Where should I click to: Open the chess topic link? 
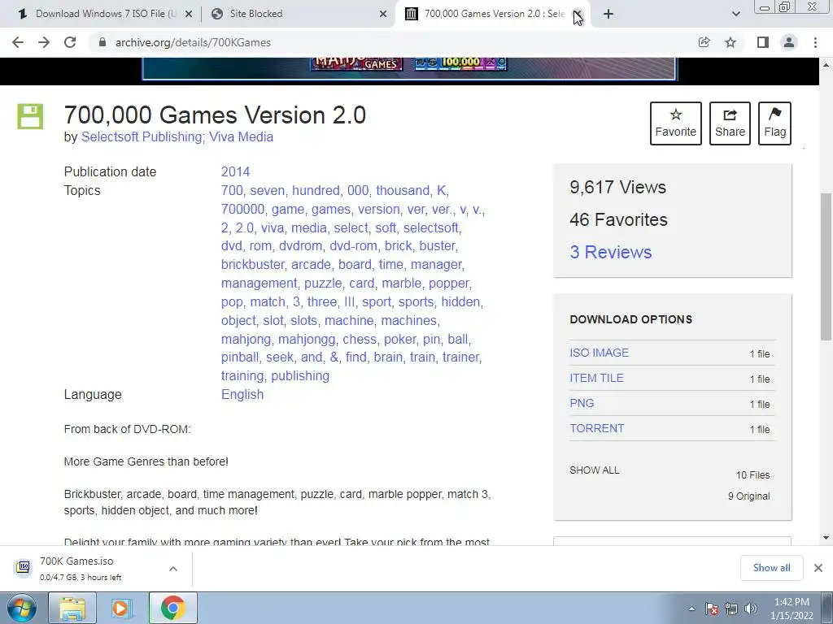(x=359, y=339)
